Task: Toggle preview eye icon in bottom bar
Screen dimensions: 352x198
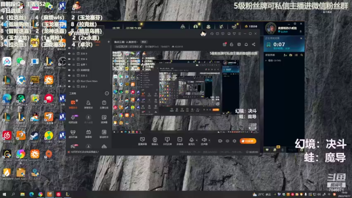Action: 227,141
